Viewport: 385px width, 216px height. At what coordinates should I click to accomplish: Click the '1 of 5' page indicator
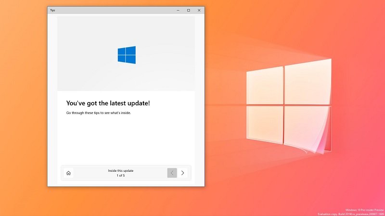(121, 176)
